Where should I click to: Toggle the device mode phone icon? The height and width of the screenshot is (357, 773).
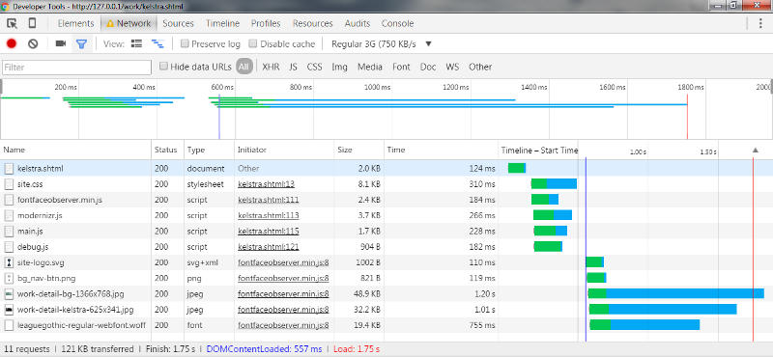(32, 23)
